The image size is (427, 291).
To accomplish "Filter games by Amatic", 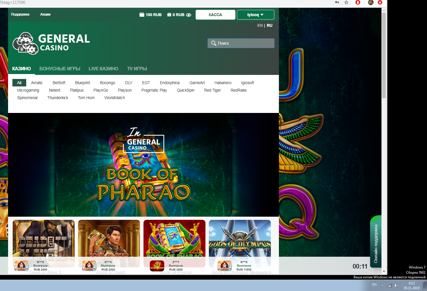I will tap(37, 83).
